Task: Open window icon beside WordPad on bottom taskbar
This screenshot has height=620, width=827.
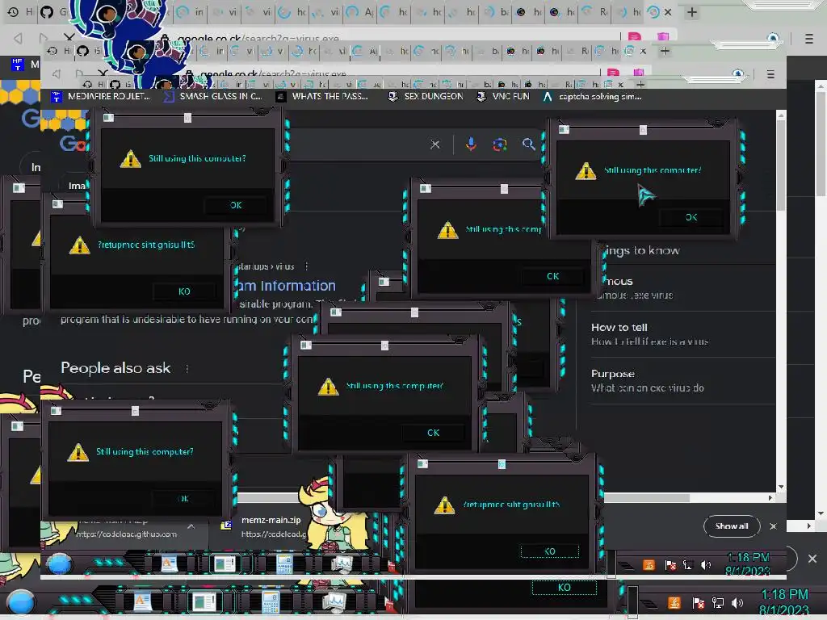Action: coord(204,601)
